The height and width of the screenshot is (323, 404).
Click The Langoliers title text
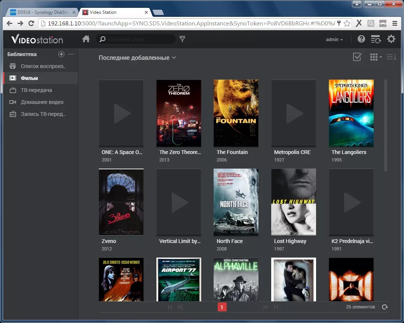click(x=349, y=152)
